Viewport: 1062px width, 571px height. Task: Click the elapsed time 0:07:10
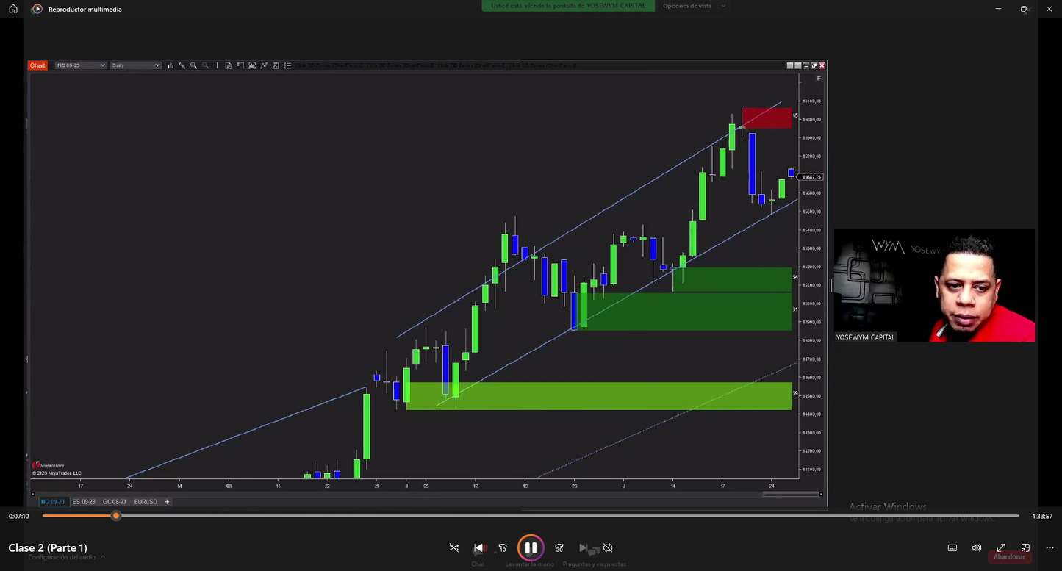coord(19,517)
